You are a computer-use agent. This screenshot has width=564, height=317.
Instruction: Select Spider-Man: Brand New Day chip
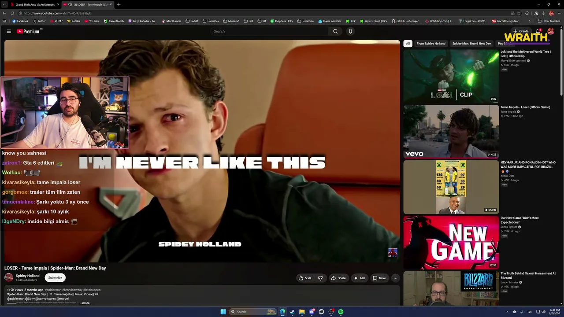(471, 44)
